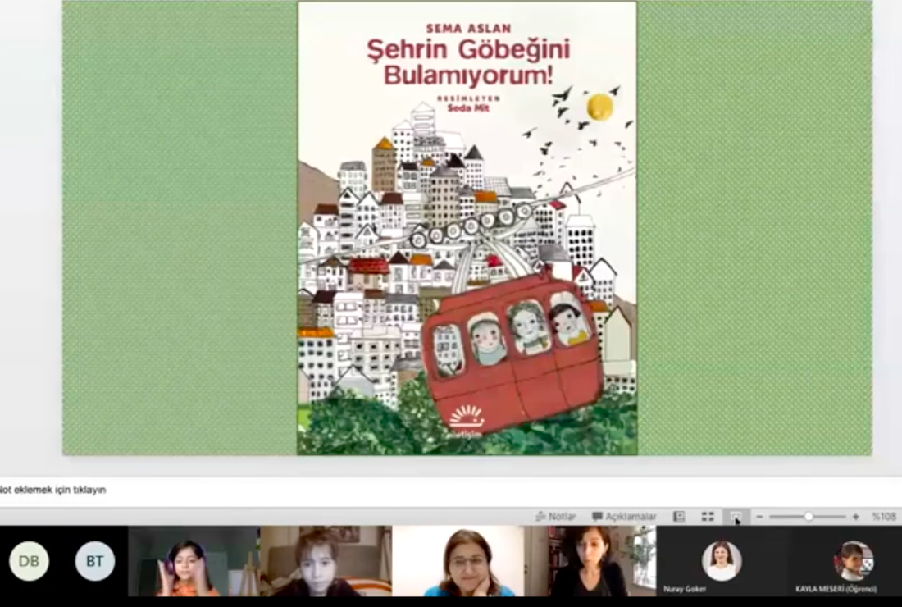
Task: Click the book cover image on slide
Action: point(467,228)
